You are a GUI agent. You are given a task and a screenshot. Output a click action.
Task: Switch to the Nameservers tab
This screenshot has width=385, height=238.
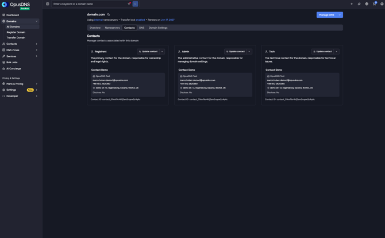[x=113, y=28]
